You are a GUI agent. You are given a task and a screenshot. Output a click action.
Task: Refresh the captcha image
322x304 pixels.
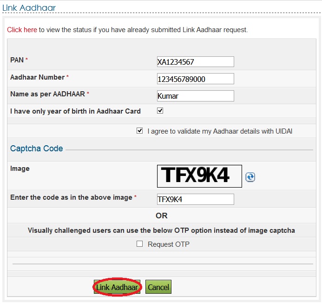tap(250, 177)
